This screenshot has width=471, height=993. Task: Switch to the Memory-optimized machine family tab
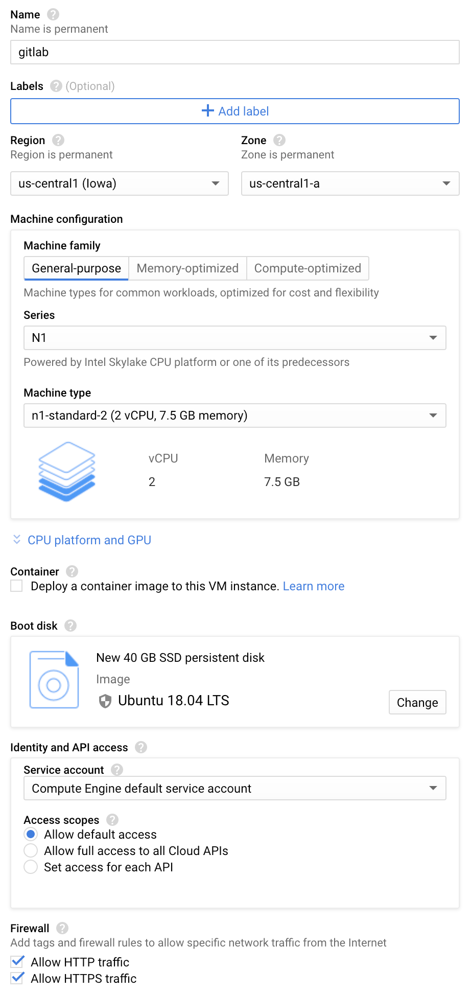pos(187,268)
